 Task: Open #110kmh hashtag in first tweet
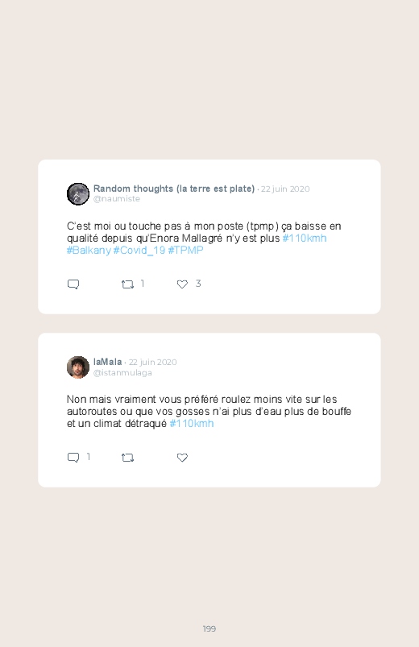click(x=305, y=238)
